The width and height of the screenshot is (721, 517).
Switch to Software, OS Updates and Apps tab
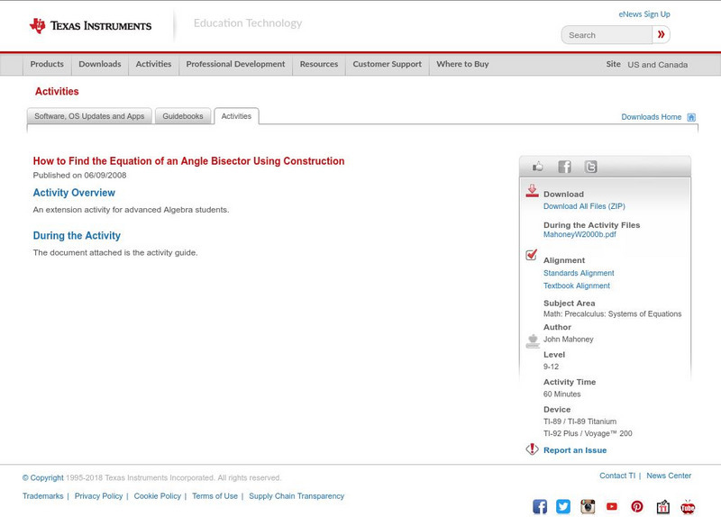pyautogui.click(x=89, y=116)
